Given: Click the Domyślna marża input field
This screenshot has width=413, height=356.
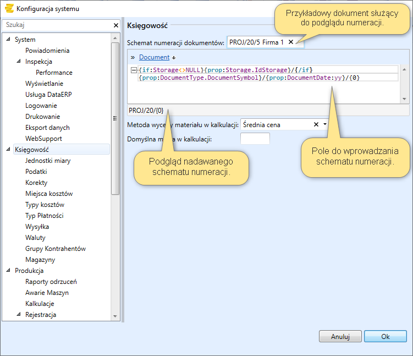Looking at the screenshot, I should coord(255,139).
